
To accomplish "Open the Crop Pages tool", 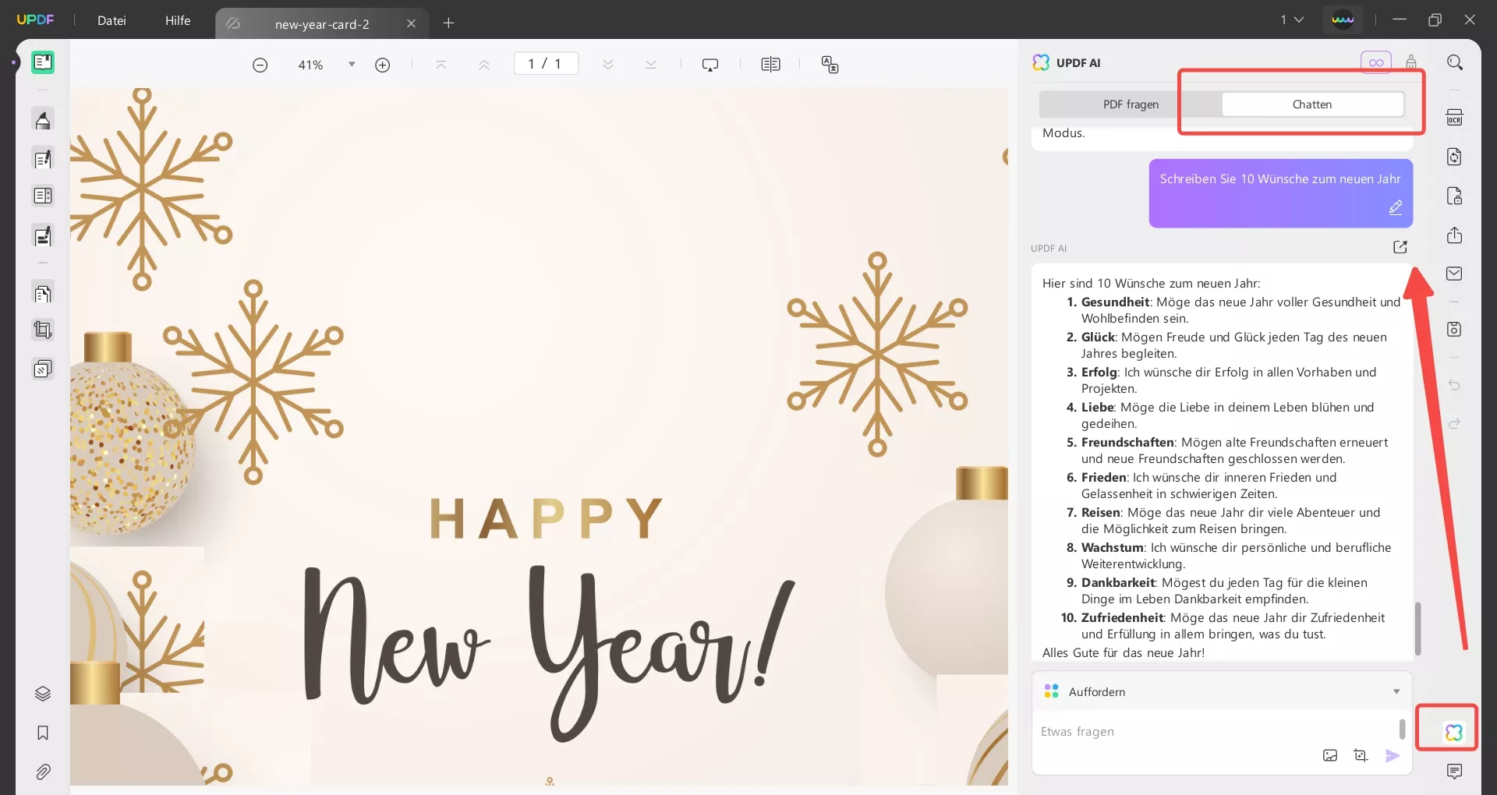I will coord(43,330).
